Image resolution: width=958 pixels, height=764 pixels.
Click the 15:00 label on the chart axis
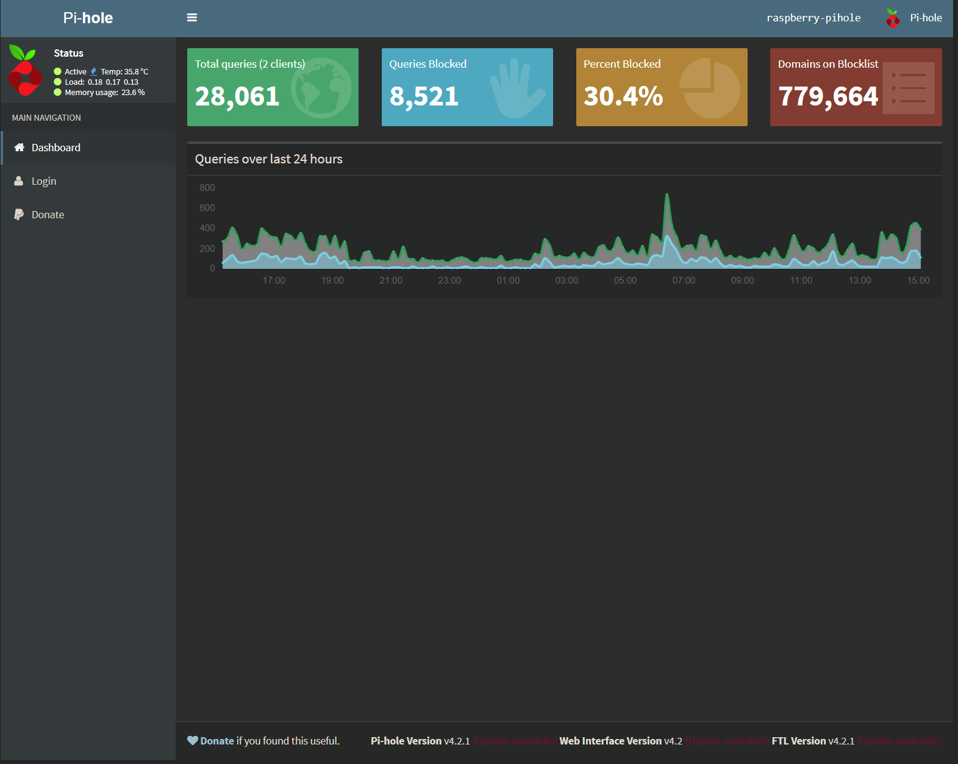point(918,280)
